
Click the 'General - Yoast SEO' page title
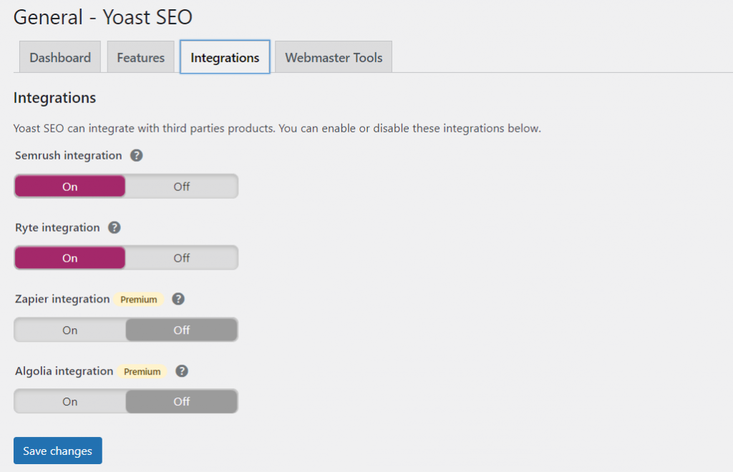coord(103,17)
